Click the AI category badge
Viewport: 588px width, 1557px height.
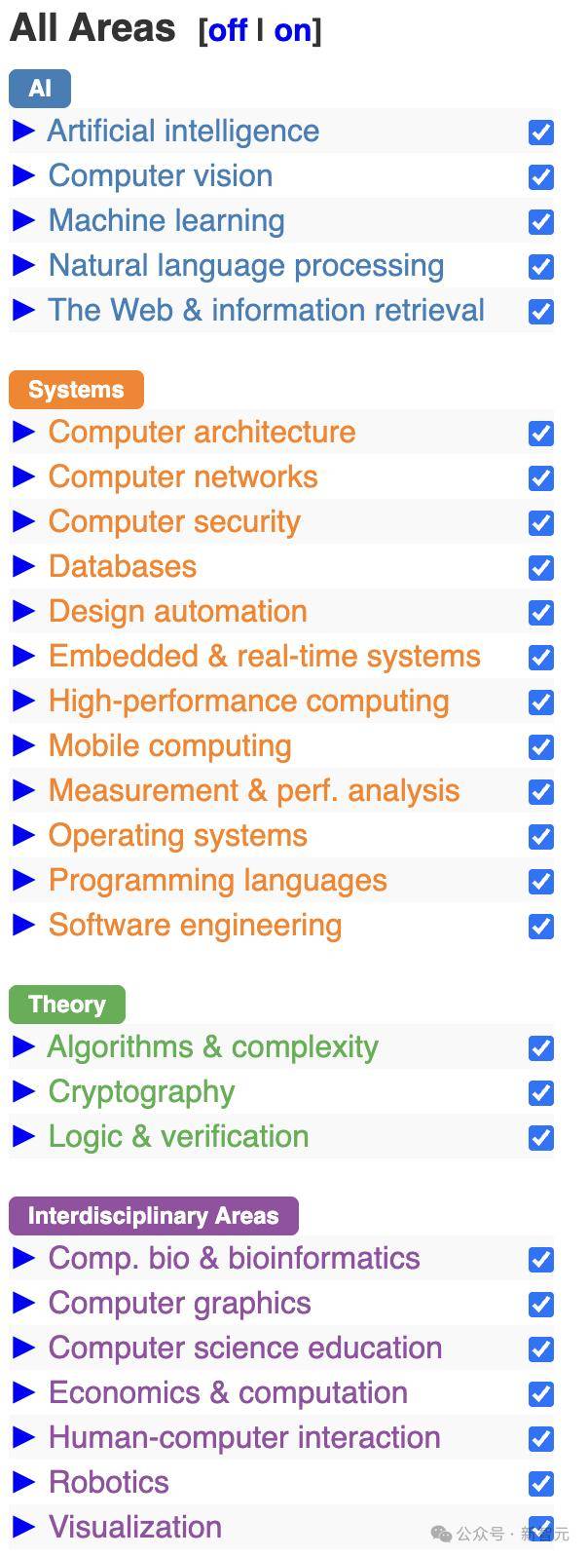pos(40,89)
